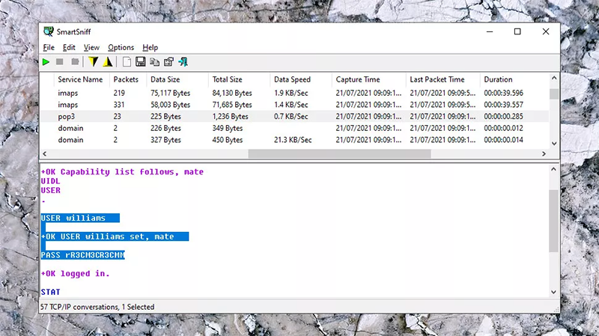
Task: Click the Copy toolbar icon
Action: [154, 62]
